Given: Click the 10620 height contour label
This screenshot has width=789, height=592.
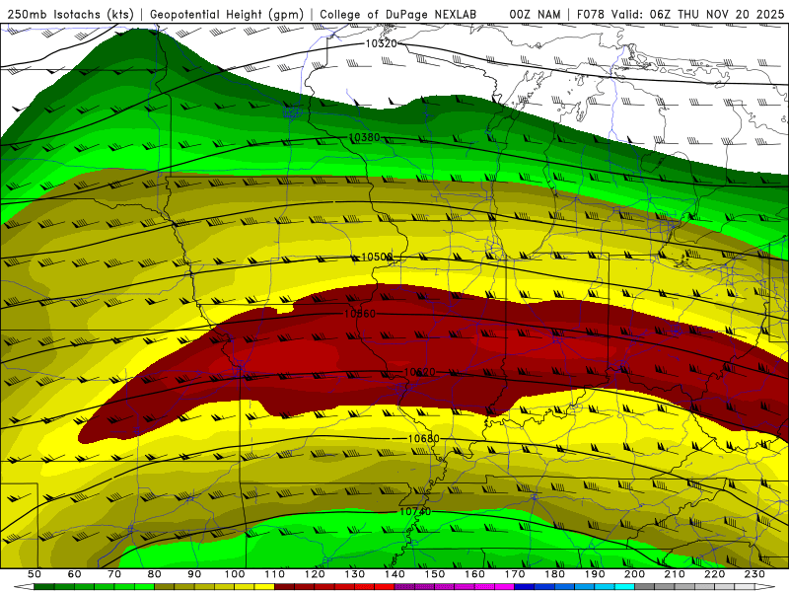Looking at the screenshot, I should pos(419,372).
